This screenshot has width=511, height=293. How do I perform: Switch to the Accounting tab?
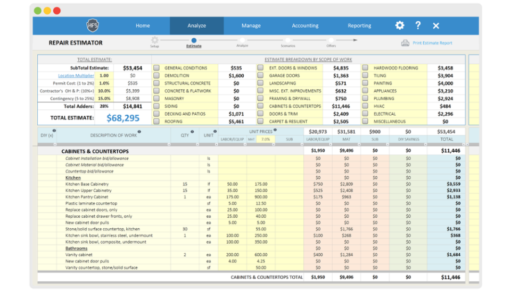point(305,25)
